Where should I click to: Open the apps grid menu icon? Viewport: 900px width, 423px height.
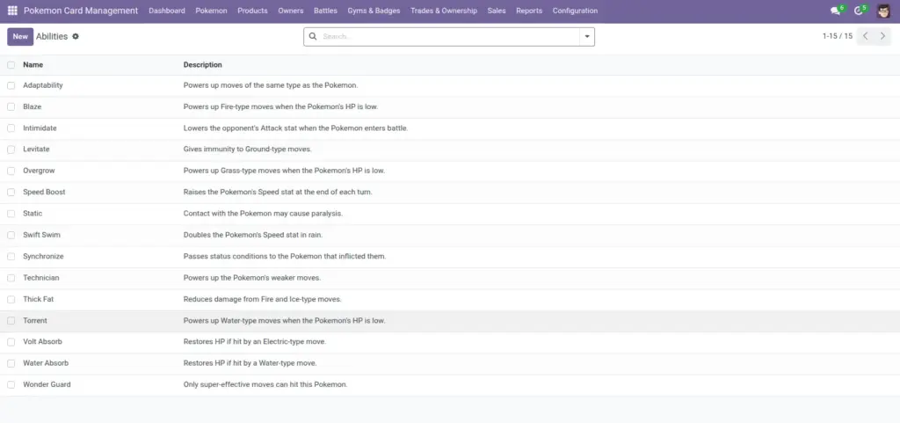coord(12,11)
